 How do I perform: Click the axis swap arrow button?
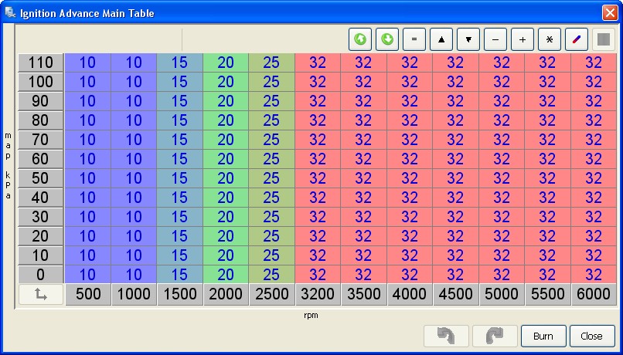coord(41,294)
